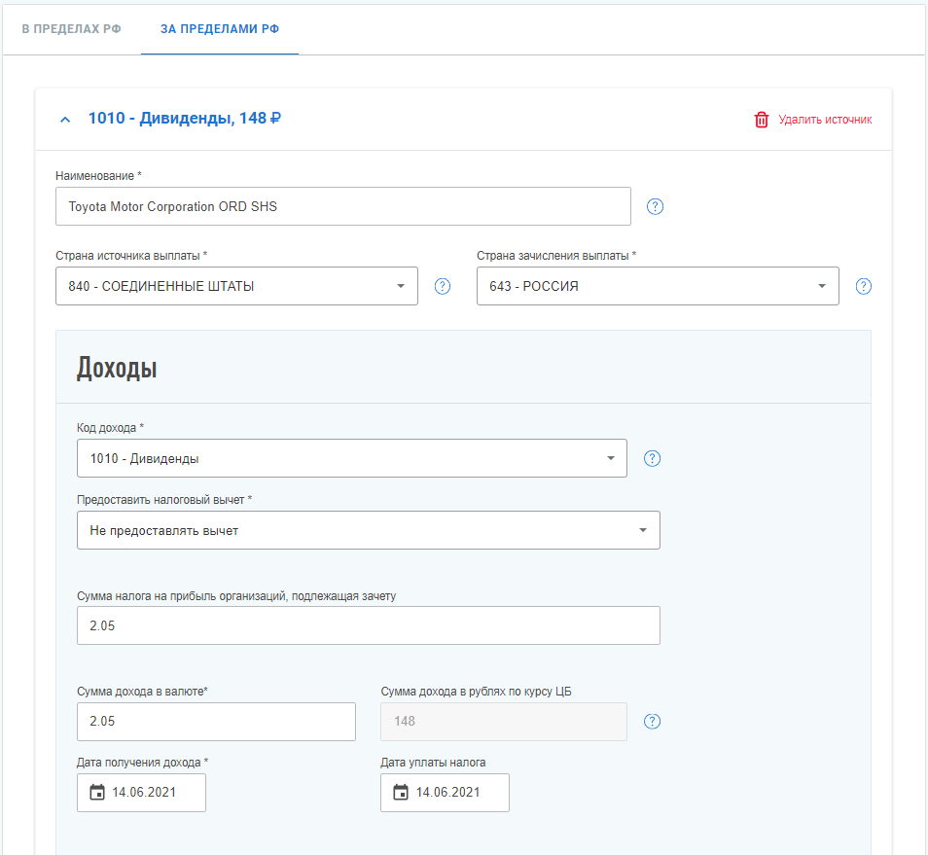Click help icon beside ruble income amount
This screenshot has width=928, height=855.
[x=653, y=722]
